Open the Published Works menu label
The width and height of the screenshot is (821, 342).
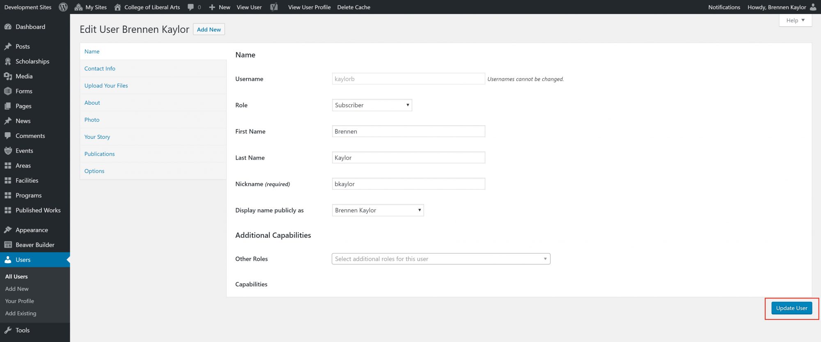38,210
